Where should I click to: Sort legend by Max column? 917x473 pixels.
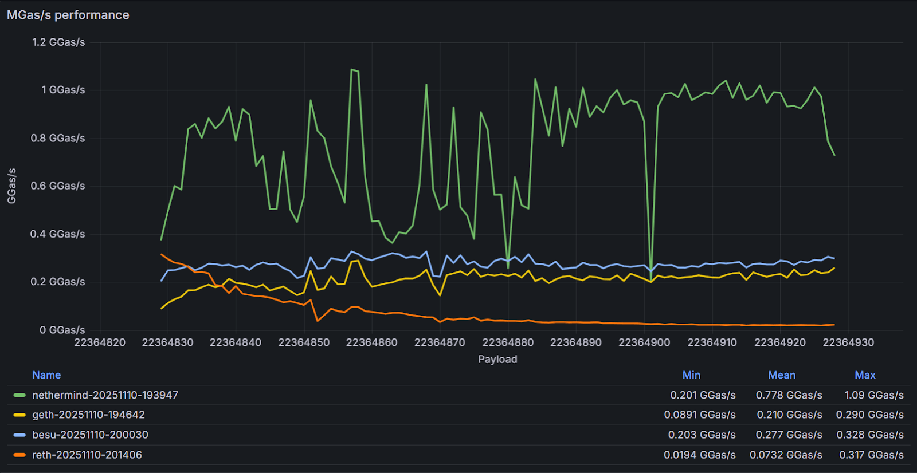[x=865, y=375]
